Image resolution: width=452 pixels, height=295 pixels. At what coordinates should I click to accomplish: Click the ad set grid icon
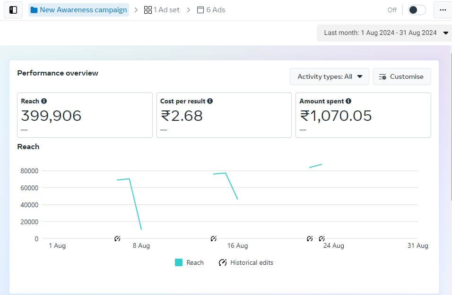(148, 10)
